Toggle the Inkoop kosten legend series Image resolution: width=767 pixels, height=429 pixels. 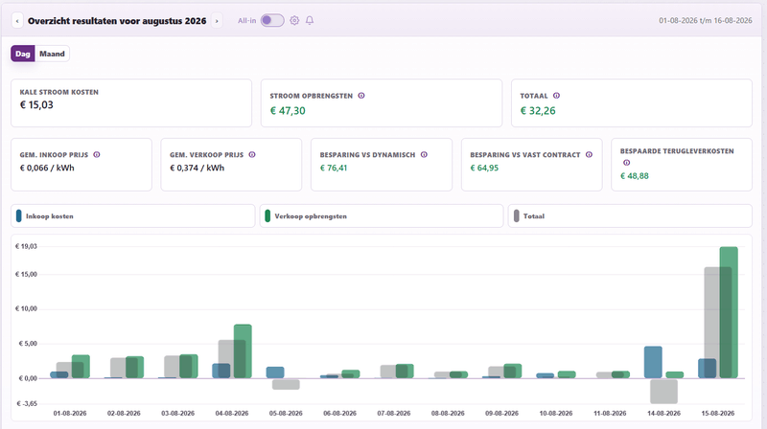coord(133,216)
